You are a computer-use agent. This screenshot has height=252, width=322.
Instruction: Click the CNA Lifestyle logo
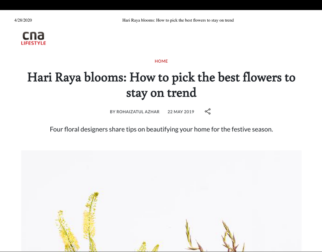coord(33,38)
